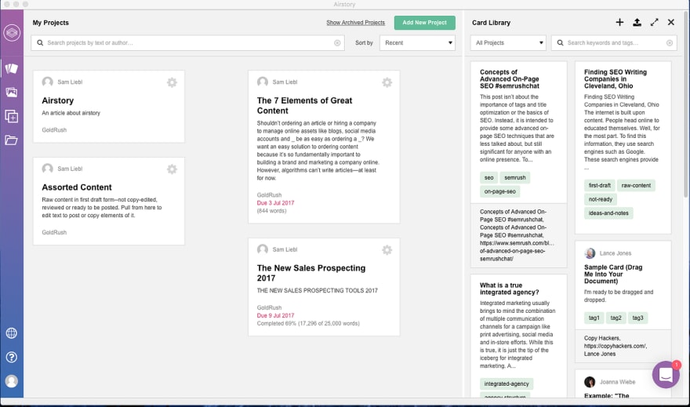Open gear on The 7 Elements card
690x407 pixels.
(x=387, y=82)
